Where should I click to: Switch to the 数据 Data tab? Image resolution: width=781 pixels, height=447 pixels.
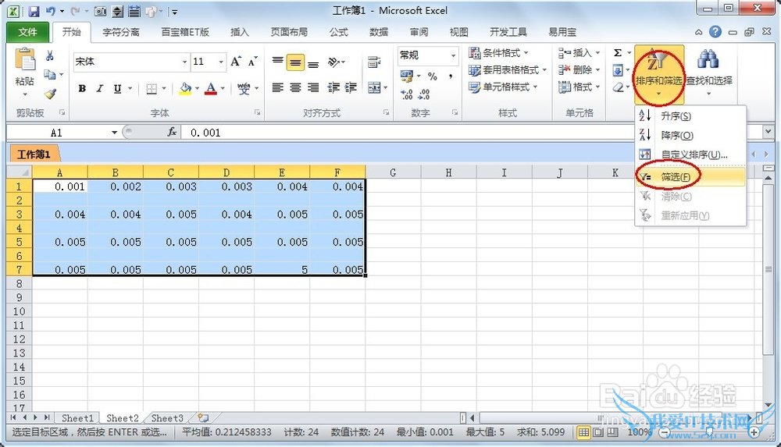[x=379, y=32]
